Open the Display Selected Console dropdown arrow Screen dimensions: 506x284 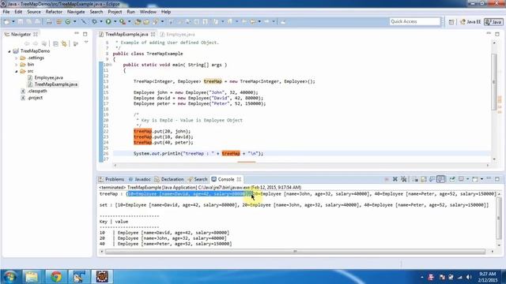tap(467, 179)
